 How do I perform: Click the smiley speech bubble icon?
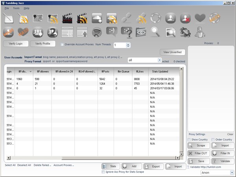pyautogui.click(x=112, y=32)
